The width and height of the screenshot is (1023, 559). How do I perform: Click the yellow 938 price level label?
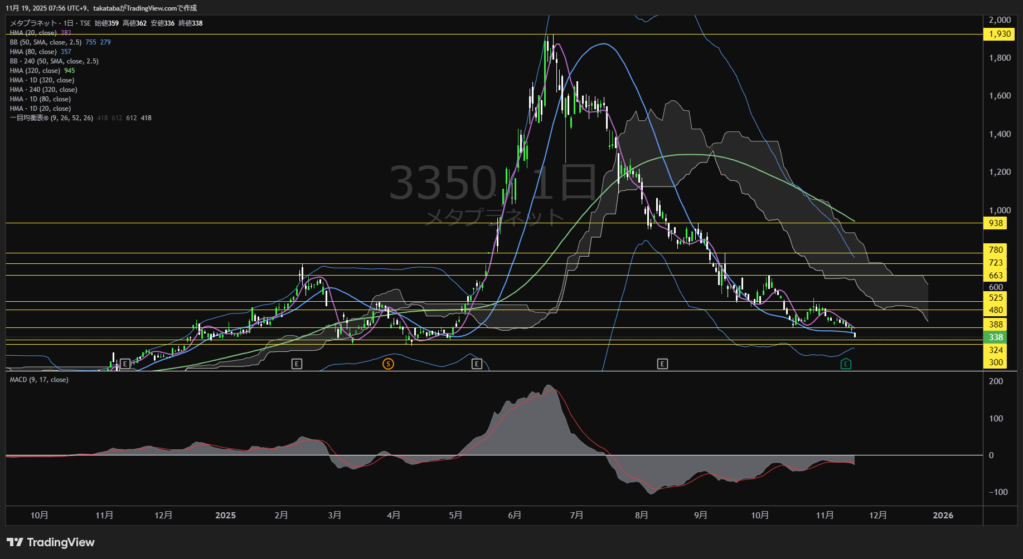pos(996,223)
